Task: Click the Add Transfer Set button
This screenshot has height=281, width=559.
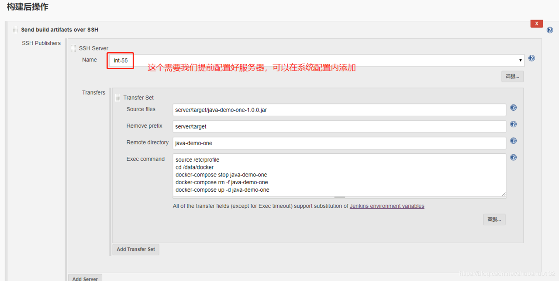Action: (136, 250)
